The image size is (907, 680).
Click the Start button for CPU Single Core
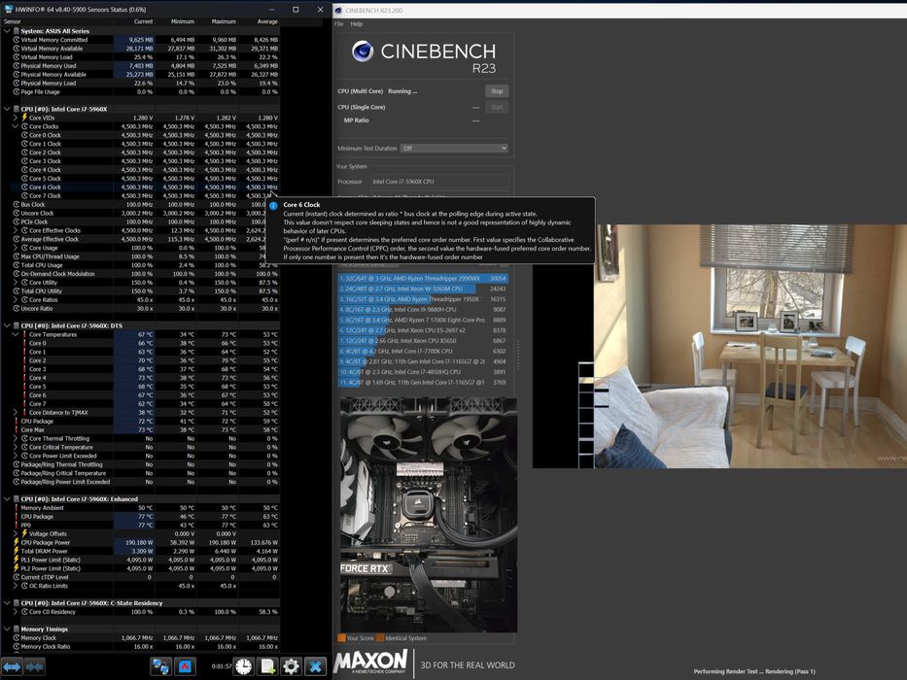[497, 107]
